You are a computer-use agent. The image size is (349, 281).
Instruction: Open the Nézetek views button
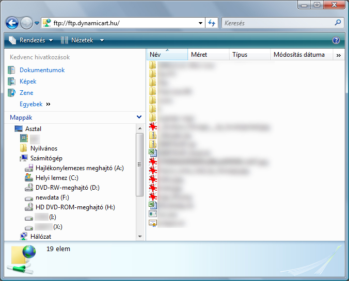coord(77,40)
